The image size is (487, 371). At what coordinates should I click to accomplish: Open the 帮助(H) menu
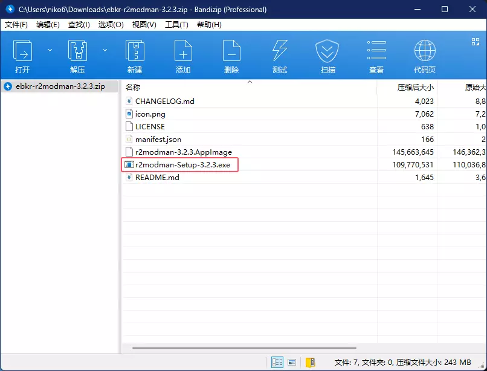pyautogui.click(x=209, y=25)
